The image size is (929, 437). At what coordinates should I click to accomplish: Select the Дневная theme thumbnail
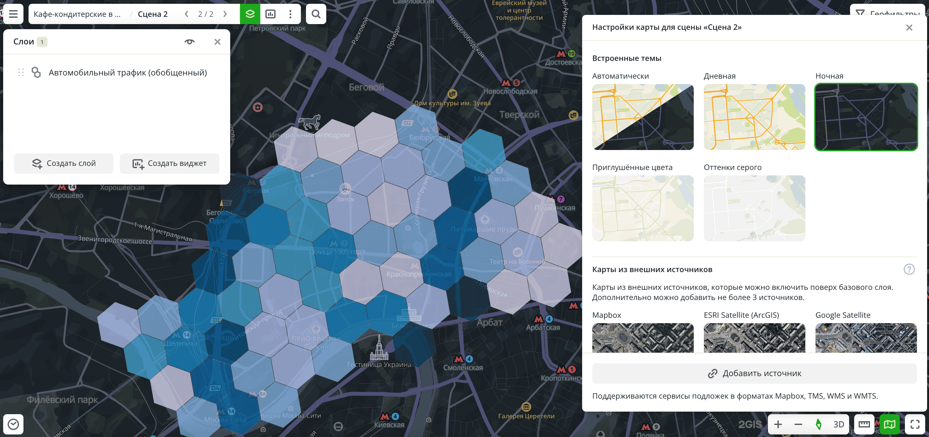[754, 117]
